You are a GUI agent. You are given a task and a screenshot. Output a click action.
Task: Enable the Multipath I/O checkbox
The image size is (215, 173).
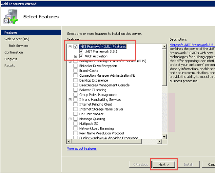75,124
